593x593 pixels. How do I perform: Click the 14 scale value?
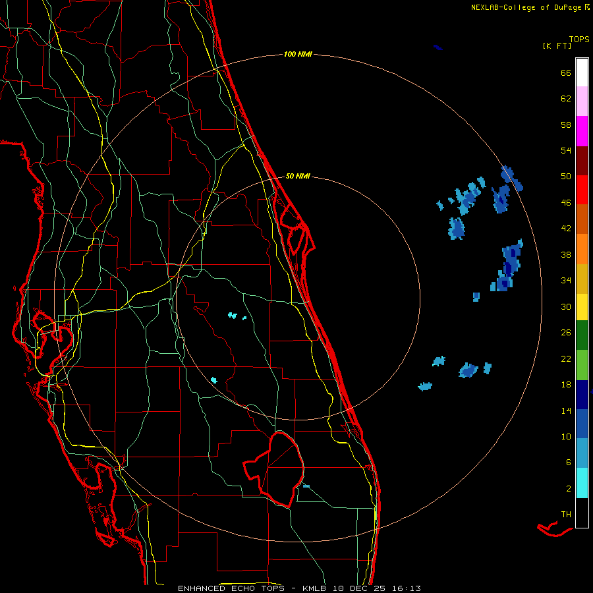click(566, 410)
